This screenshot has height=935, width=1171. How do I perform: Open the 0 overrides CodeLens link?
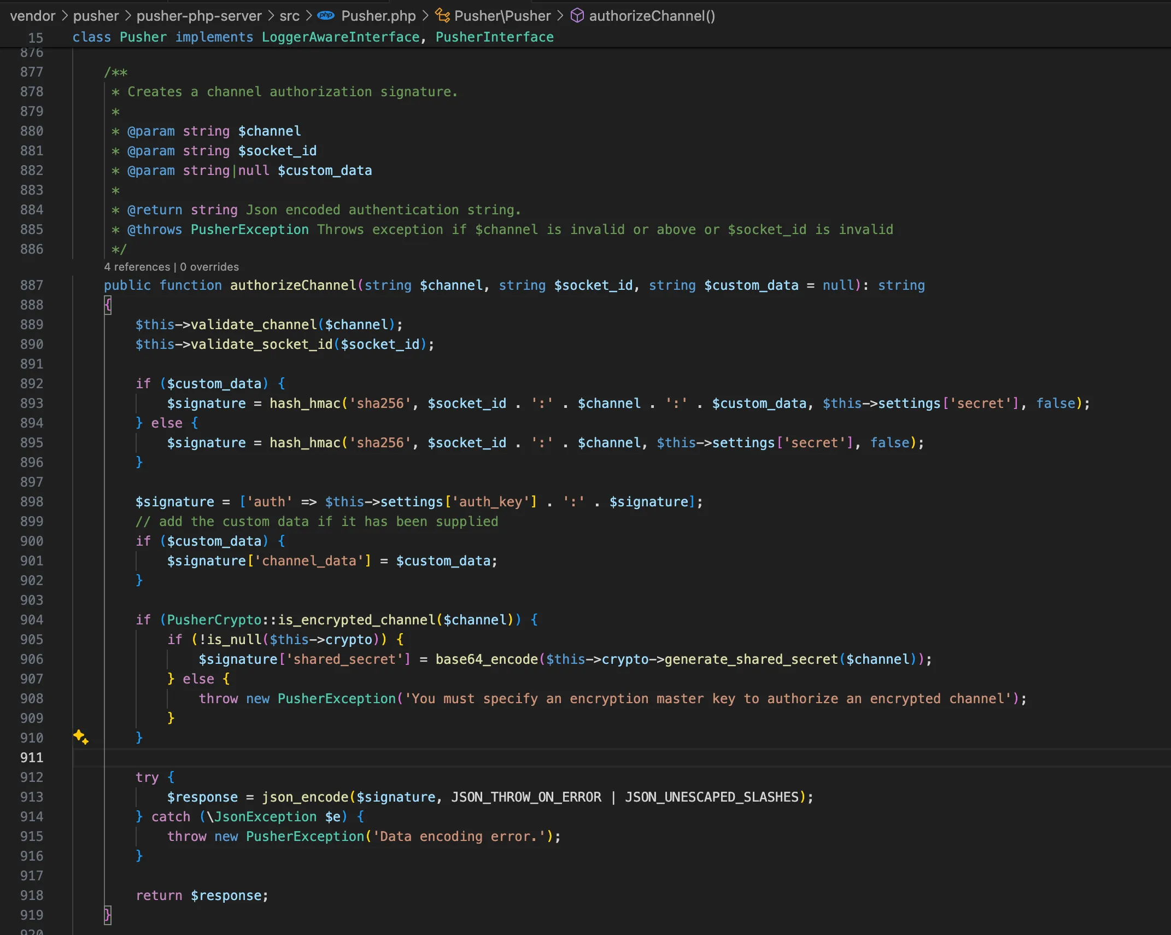coord(209,267)
